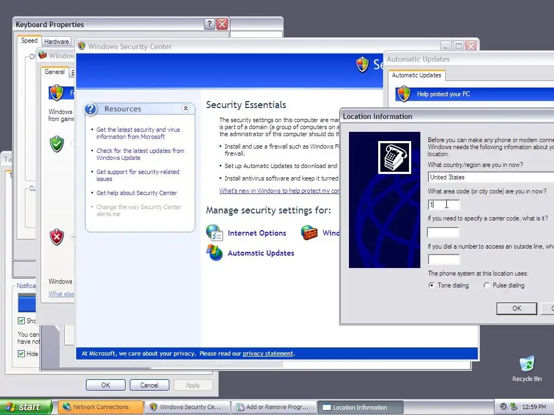Image resolution: width=554 pixels, height=415 pixels.
Task: Click the Automatic Updates Windows logo icon
Action: coord(214,253)
